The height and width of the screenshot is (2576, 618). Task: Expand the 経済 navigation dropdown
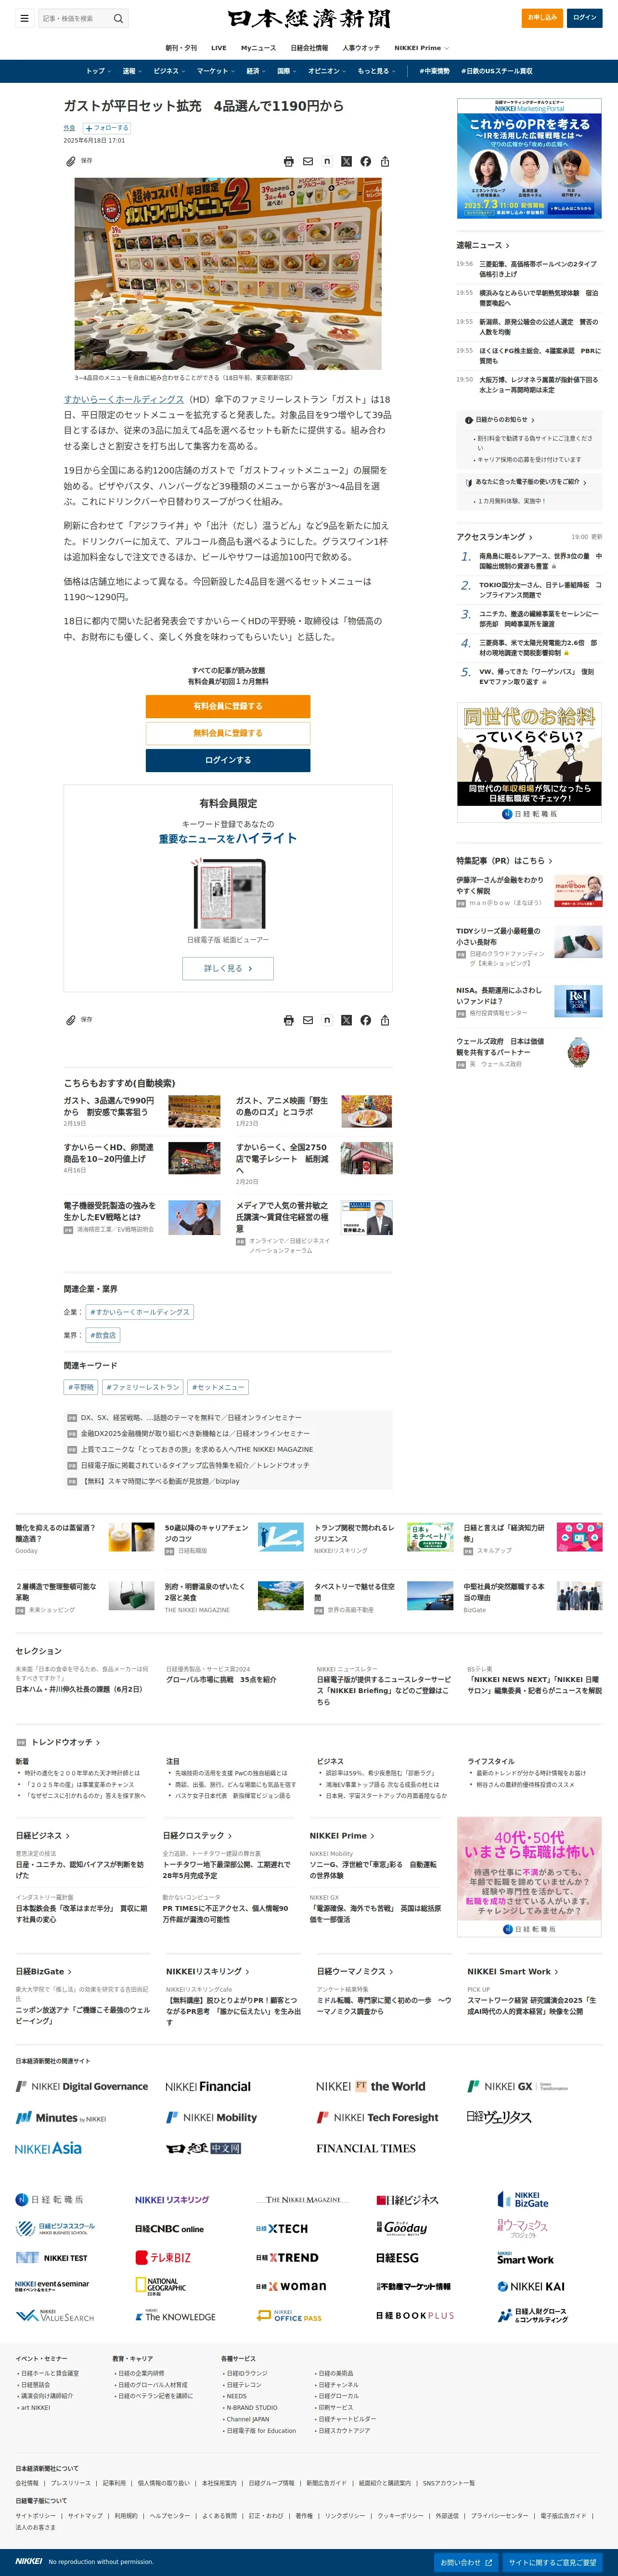pos(256,71)
